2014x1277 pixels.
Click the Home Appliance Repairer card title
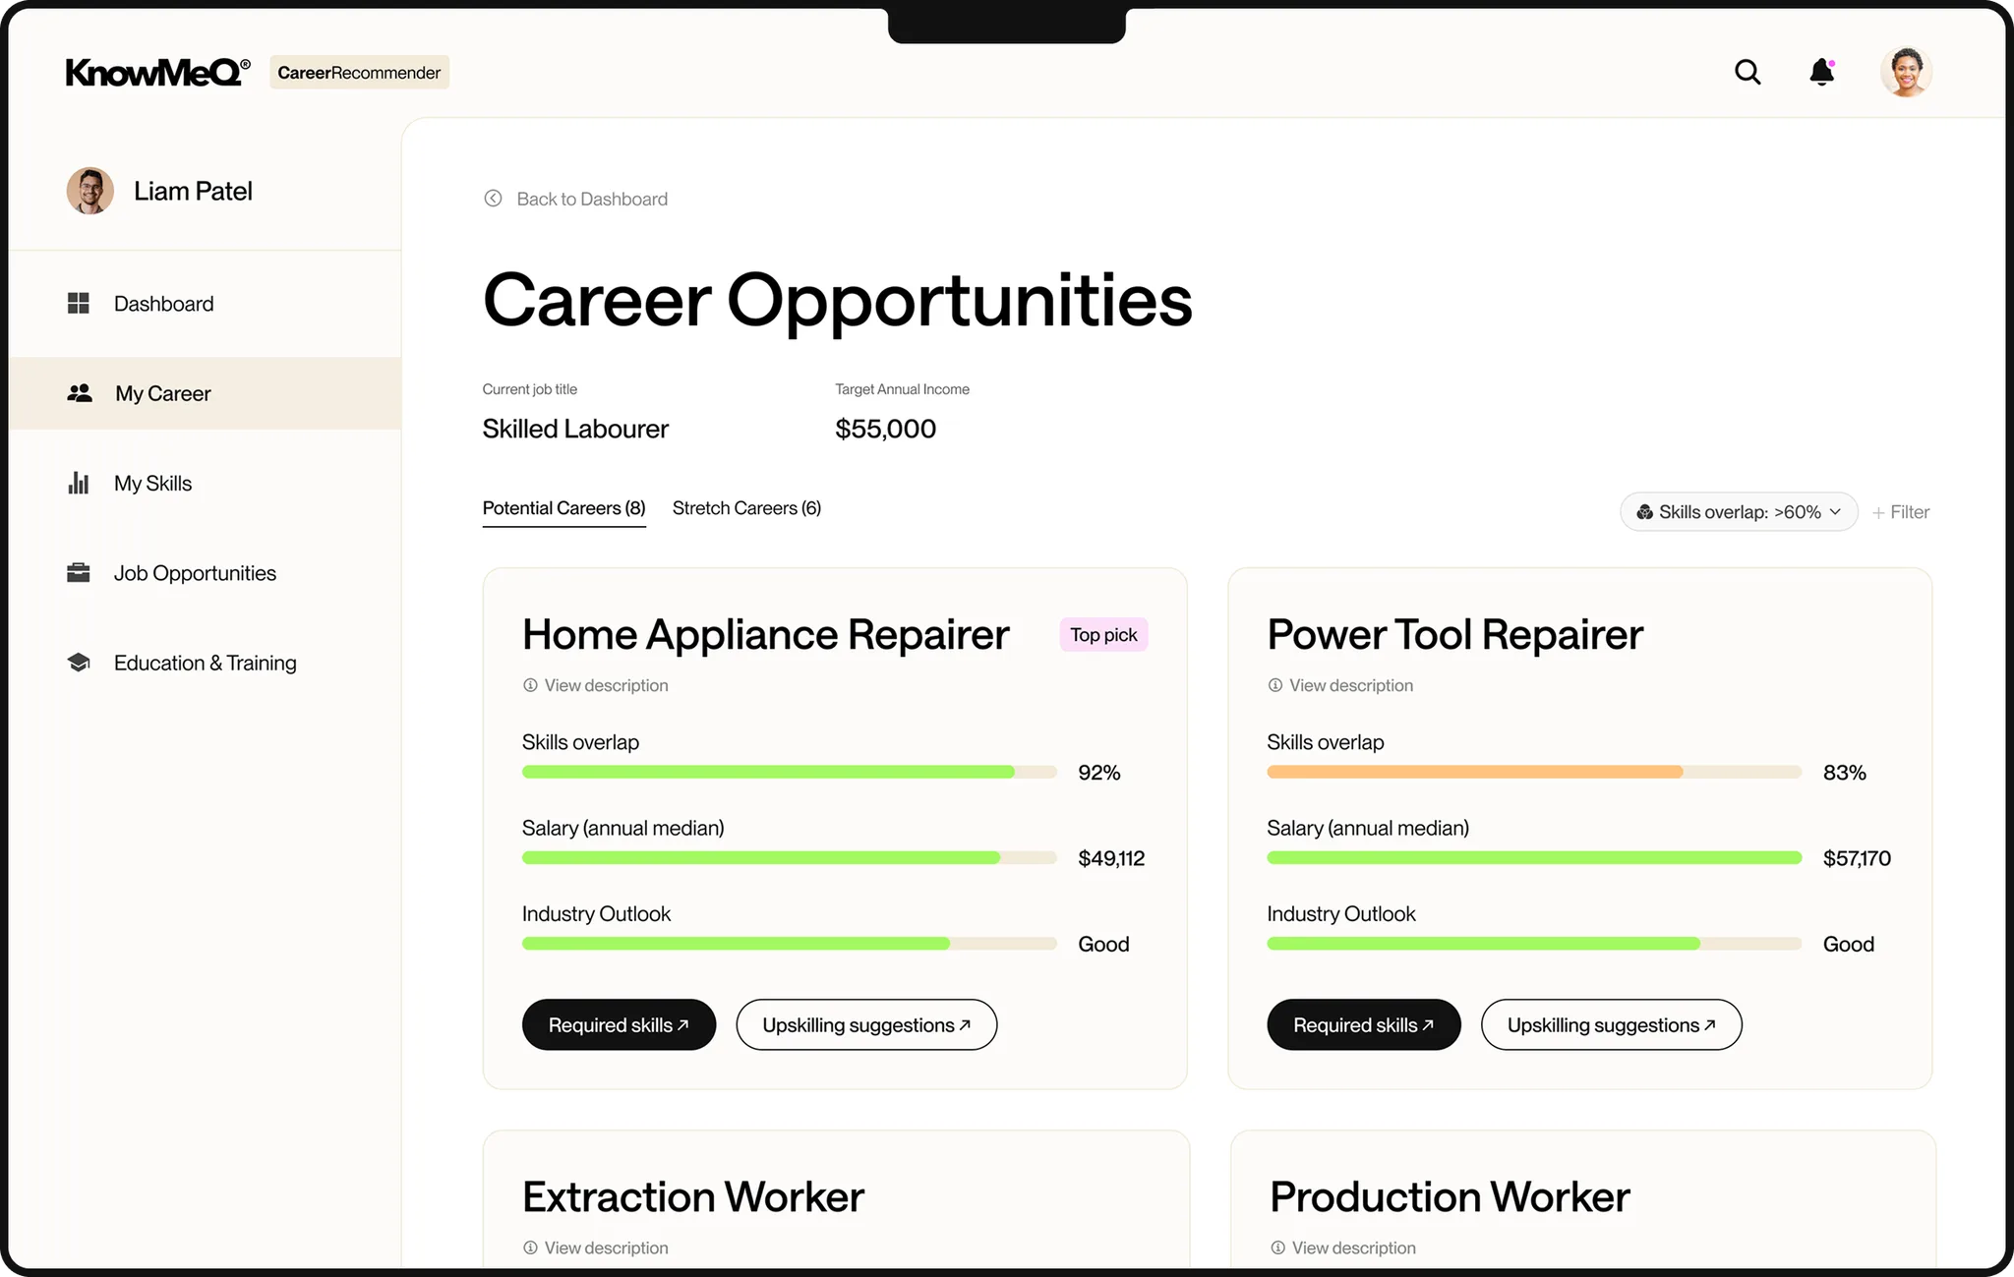[766, 635]
